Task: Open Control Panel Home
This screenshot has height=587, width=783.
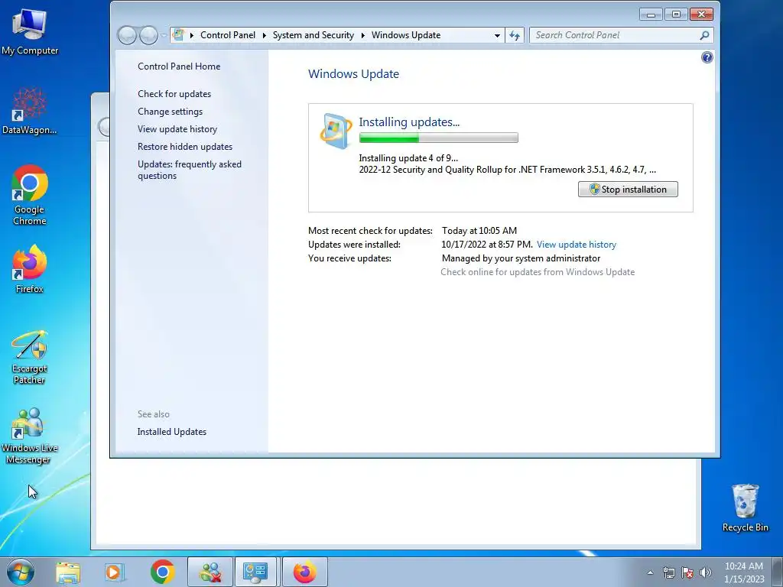Action: (179, 66)
